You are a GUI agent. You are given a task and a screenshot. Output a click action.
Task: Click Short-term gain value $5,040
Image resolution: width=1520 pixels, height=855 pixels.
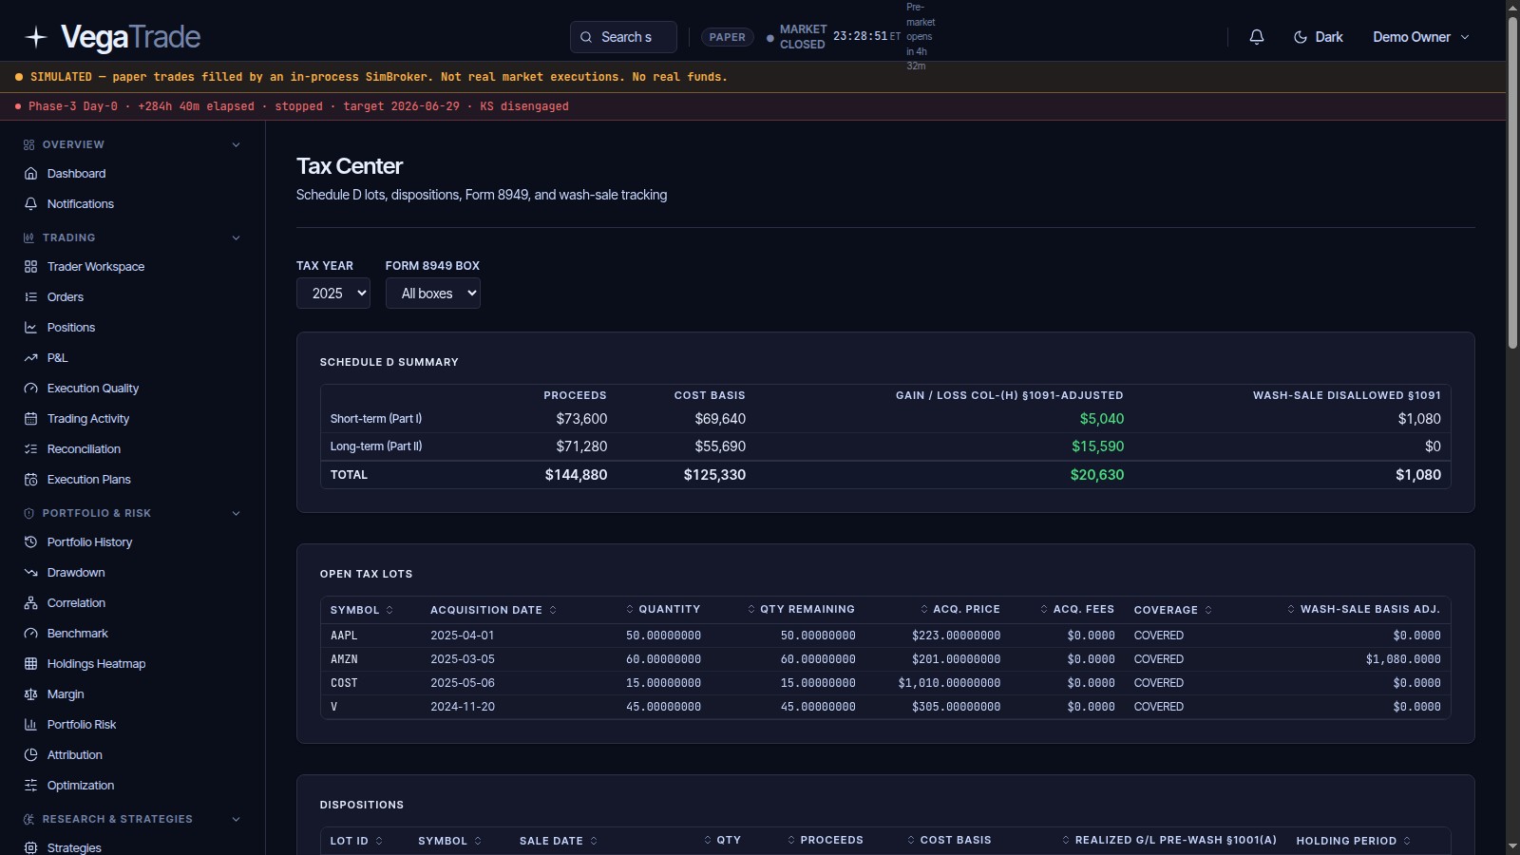click(1102, 419)
